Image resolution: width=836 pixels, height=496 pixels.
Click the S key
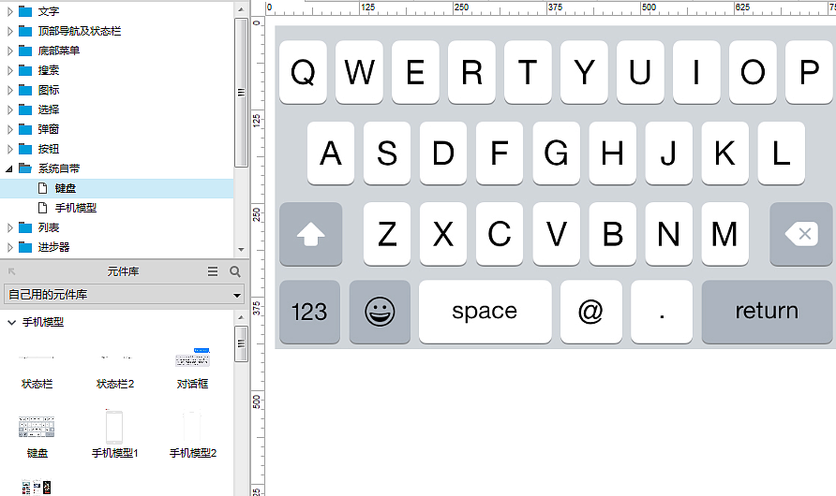point(387,153)
